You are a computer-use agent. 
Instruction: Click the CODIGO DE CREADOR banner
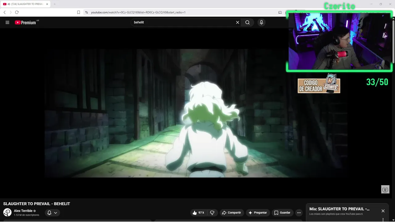(x=319, y=84)
